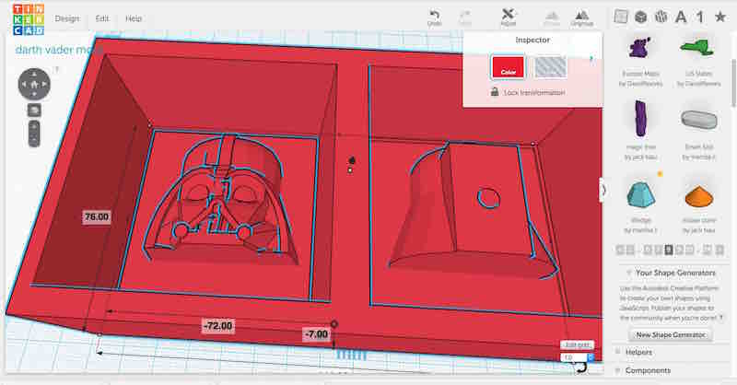This screenshot has height=385, width=737.
Task: Click the New Shape Generator button
Action: tap(671, 334)
